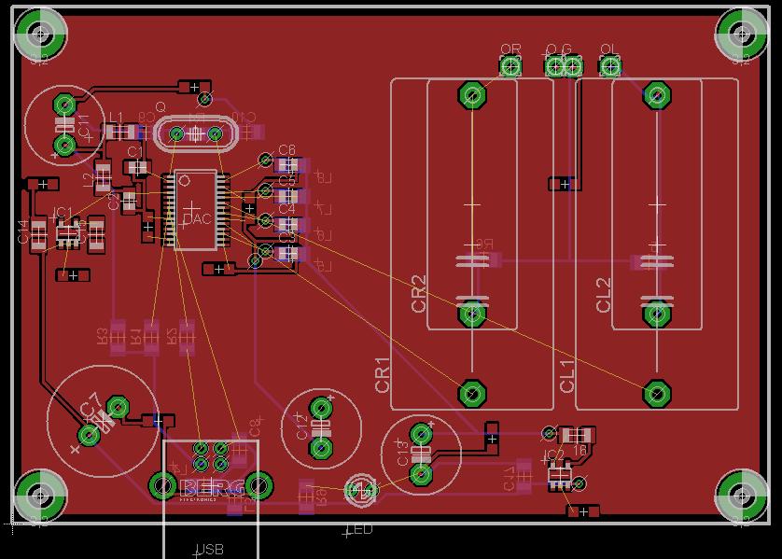
Task: Select the left USB shield mounting pad
Action: click(162, 485)
